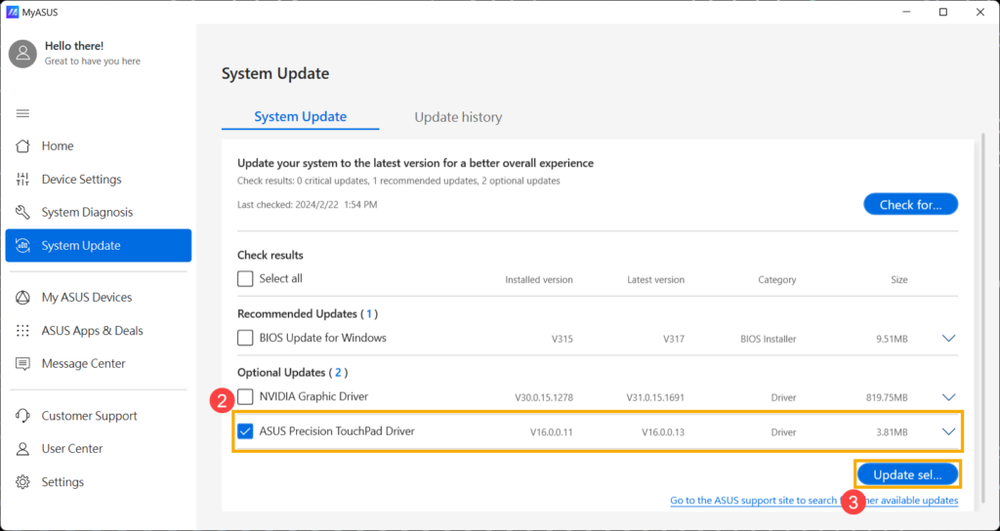Open Home in the sidebar
This screenshot has width=1000, height=531.
coord(99,146)
